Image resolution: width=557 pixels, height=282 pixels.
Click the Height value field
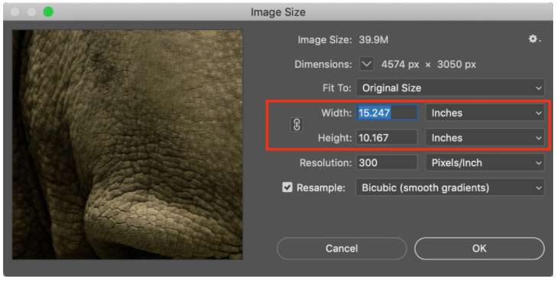coord(387,137)
